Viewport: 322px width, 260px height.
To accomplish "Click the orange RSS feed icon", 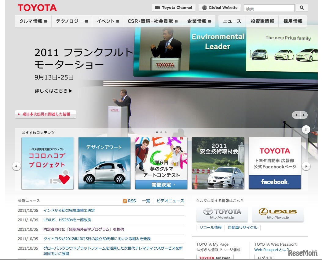I will (125, 201).
